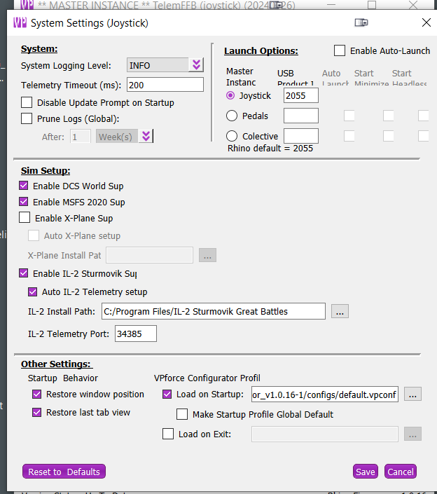Close the System Settings window
This screenshot has height=494, width=437.
coord(426,22)
